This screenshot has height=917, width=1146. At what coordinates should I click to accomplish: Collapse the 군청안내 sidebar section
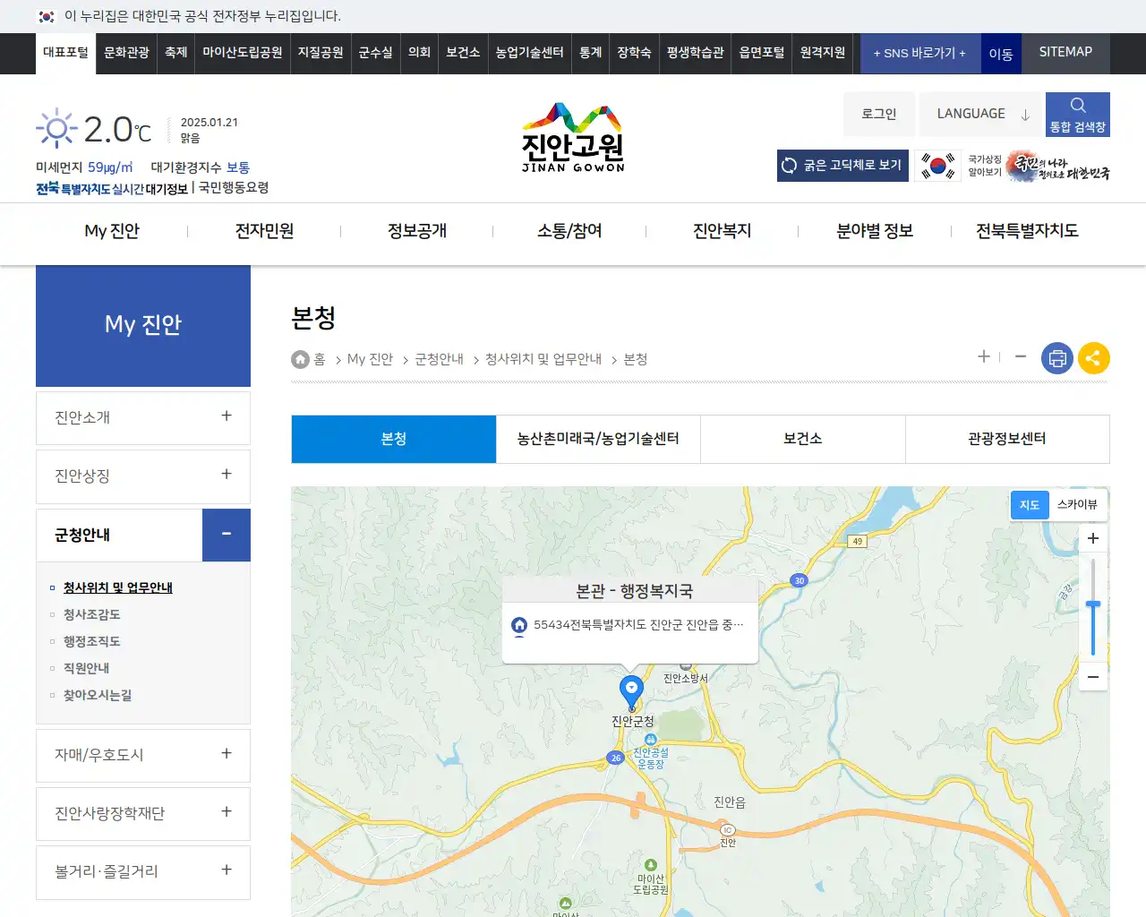(226, 535)
